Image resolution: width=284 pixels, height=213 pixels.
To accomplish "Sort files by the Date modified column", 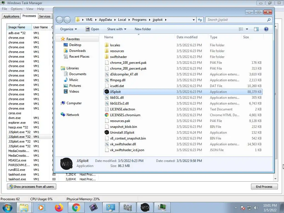I will tap(187, 37).
